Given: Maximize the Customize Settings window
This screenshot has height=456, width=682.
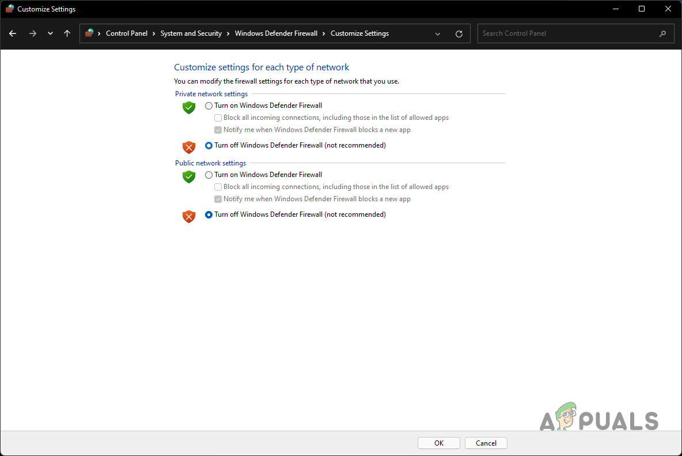Looking at the screenshot, I should [642, 9].
